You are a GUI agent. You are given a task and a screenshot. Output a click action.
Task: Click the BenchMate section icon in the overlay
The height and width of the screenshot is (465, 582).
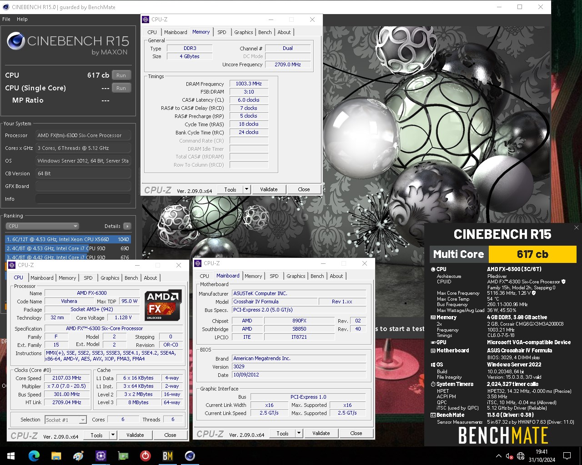pyautogui.click(x=433, y=415)
